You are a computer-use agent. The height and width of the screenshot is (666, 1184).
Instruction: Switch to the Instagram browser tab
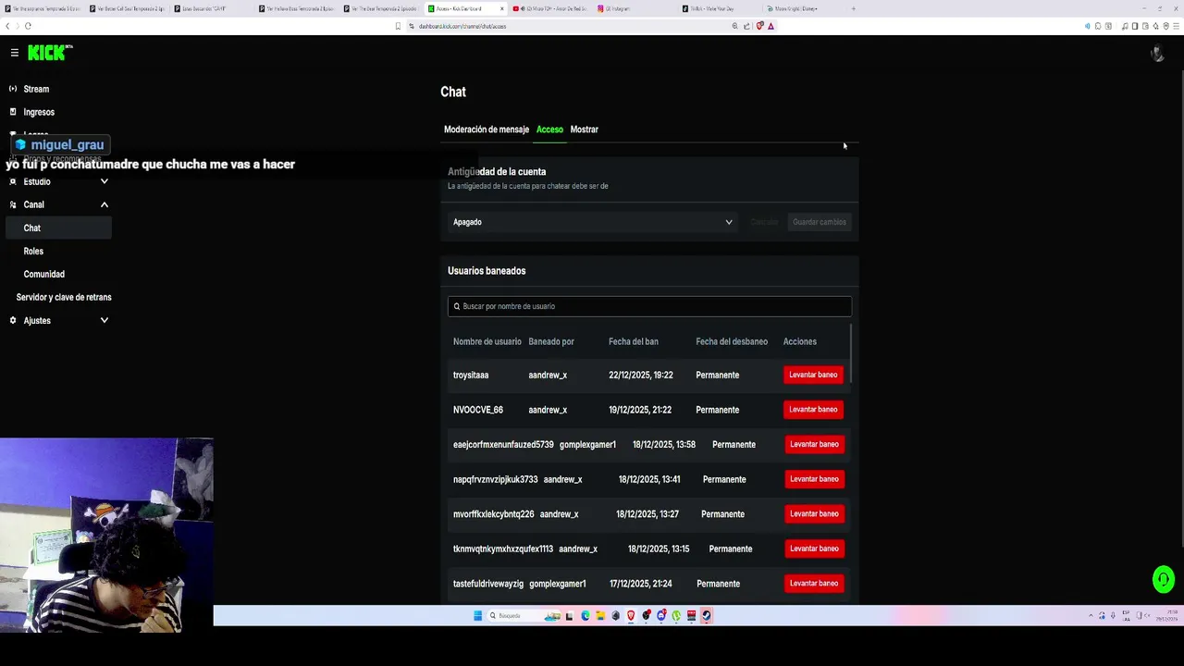pyautogui.click(x=633, y=8)
